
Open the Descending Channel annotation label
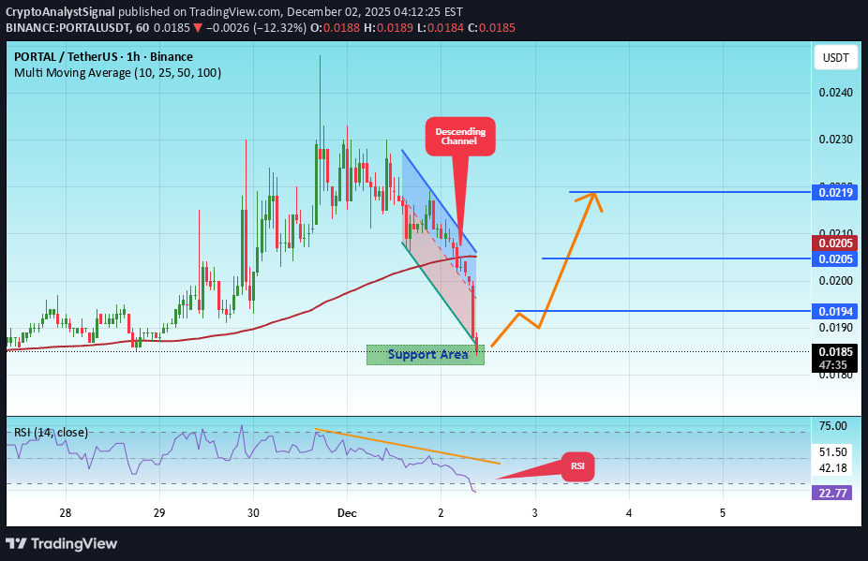click(x=459, y=136)
